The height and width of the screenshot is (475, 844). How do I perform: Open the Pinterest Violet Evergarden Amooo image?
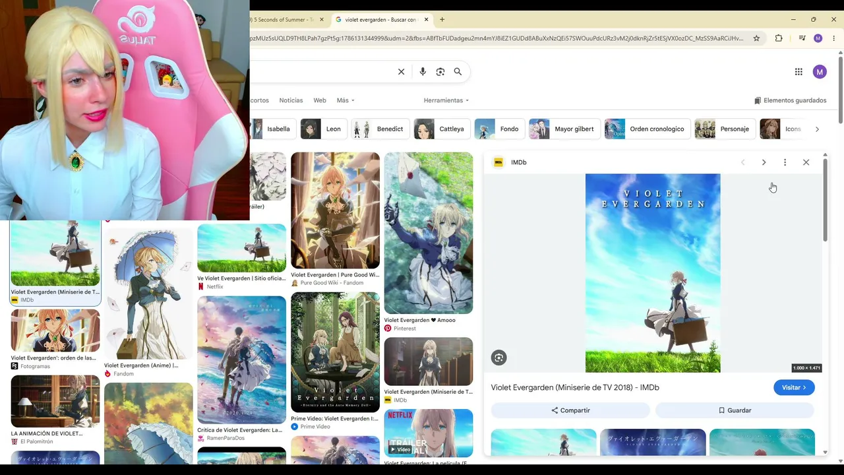point(429,233)
